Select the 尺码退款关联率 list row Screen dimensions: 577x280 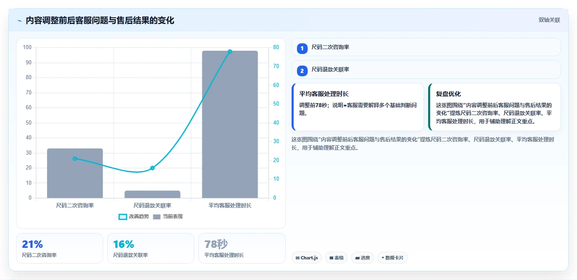pyautogui.click(x=426, y=69)
